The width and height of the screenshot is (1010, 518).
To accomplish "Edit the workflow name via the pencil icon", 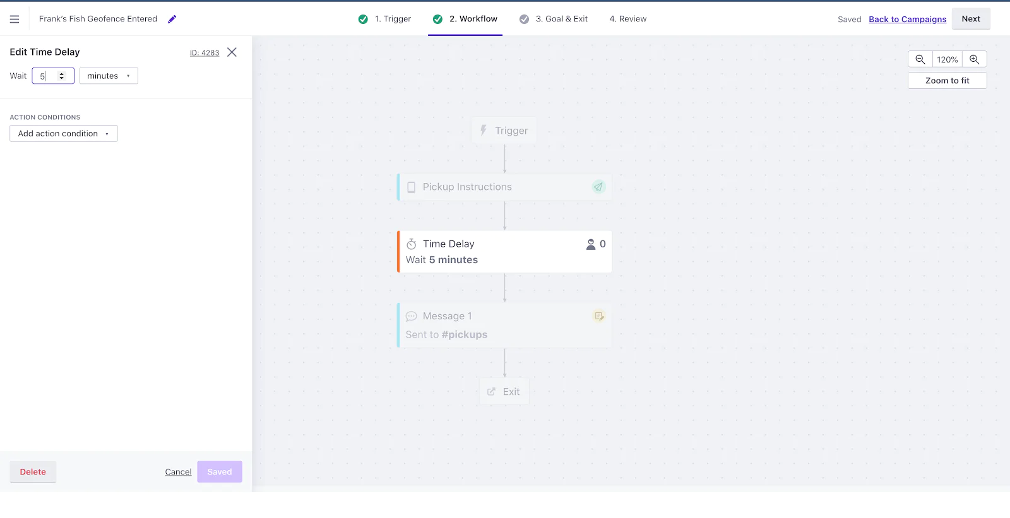I will click(171, 19).
